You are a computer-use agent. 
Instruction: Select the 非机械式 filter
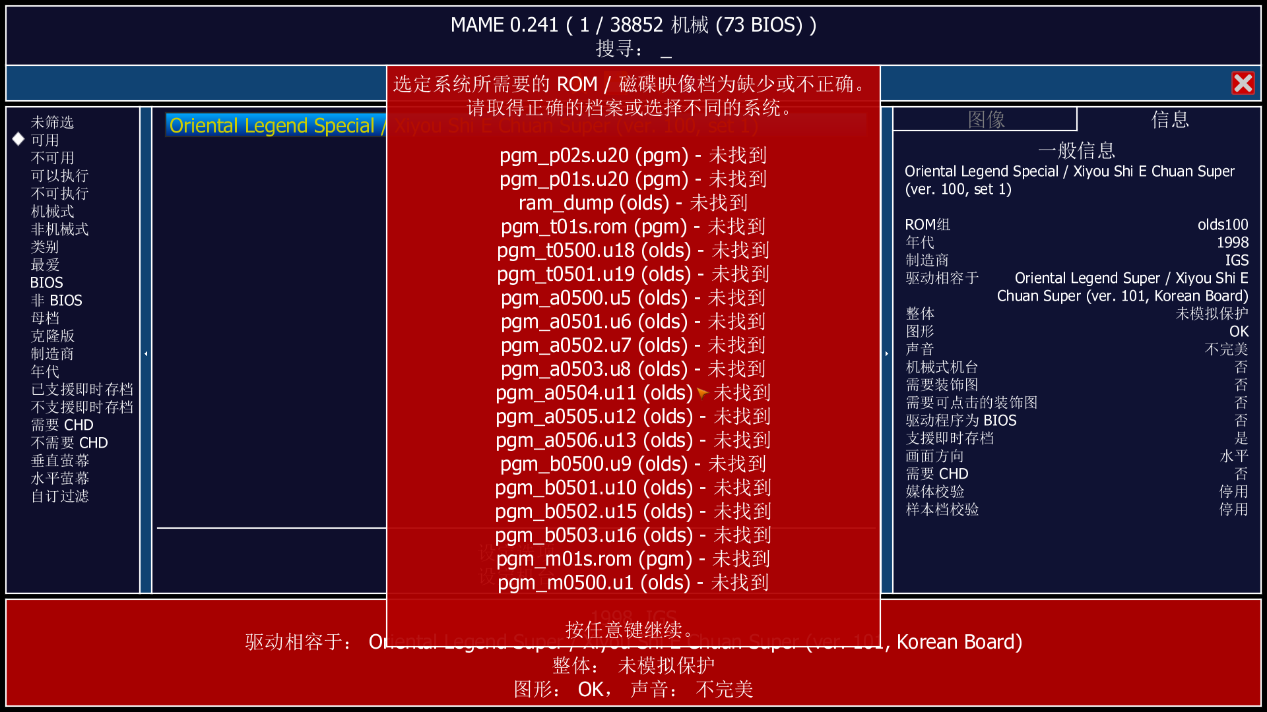tap(59, 229)
